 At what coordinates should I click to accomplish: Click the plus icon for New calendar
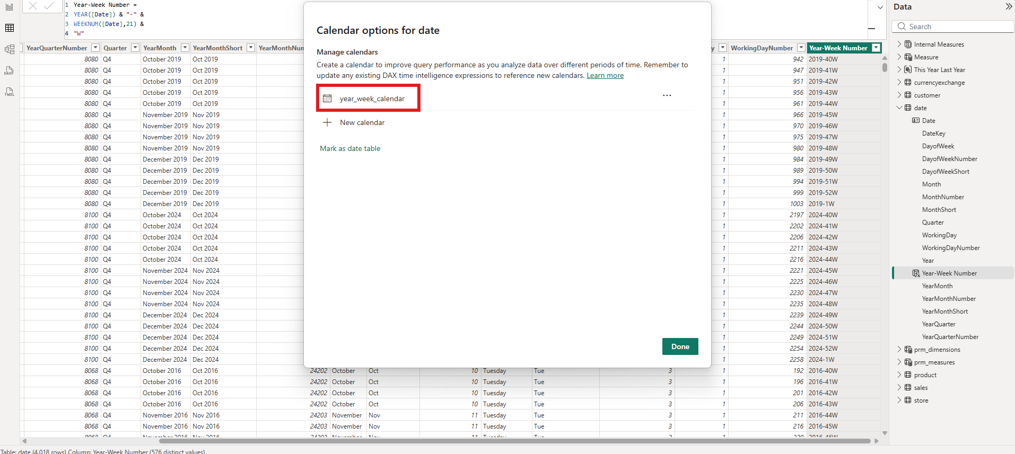tap(327, 122)
